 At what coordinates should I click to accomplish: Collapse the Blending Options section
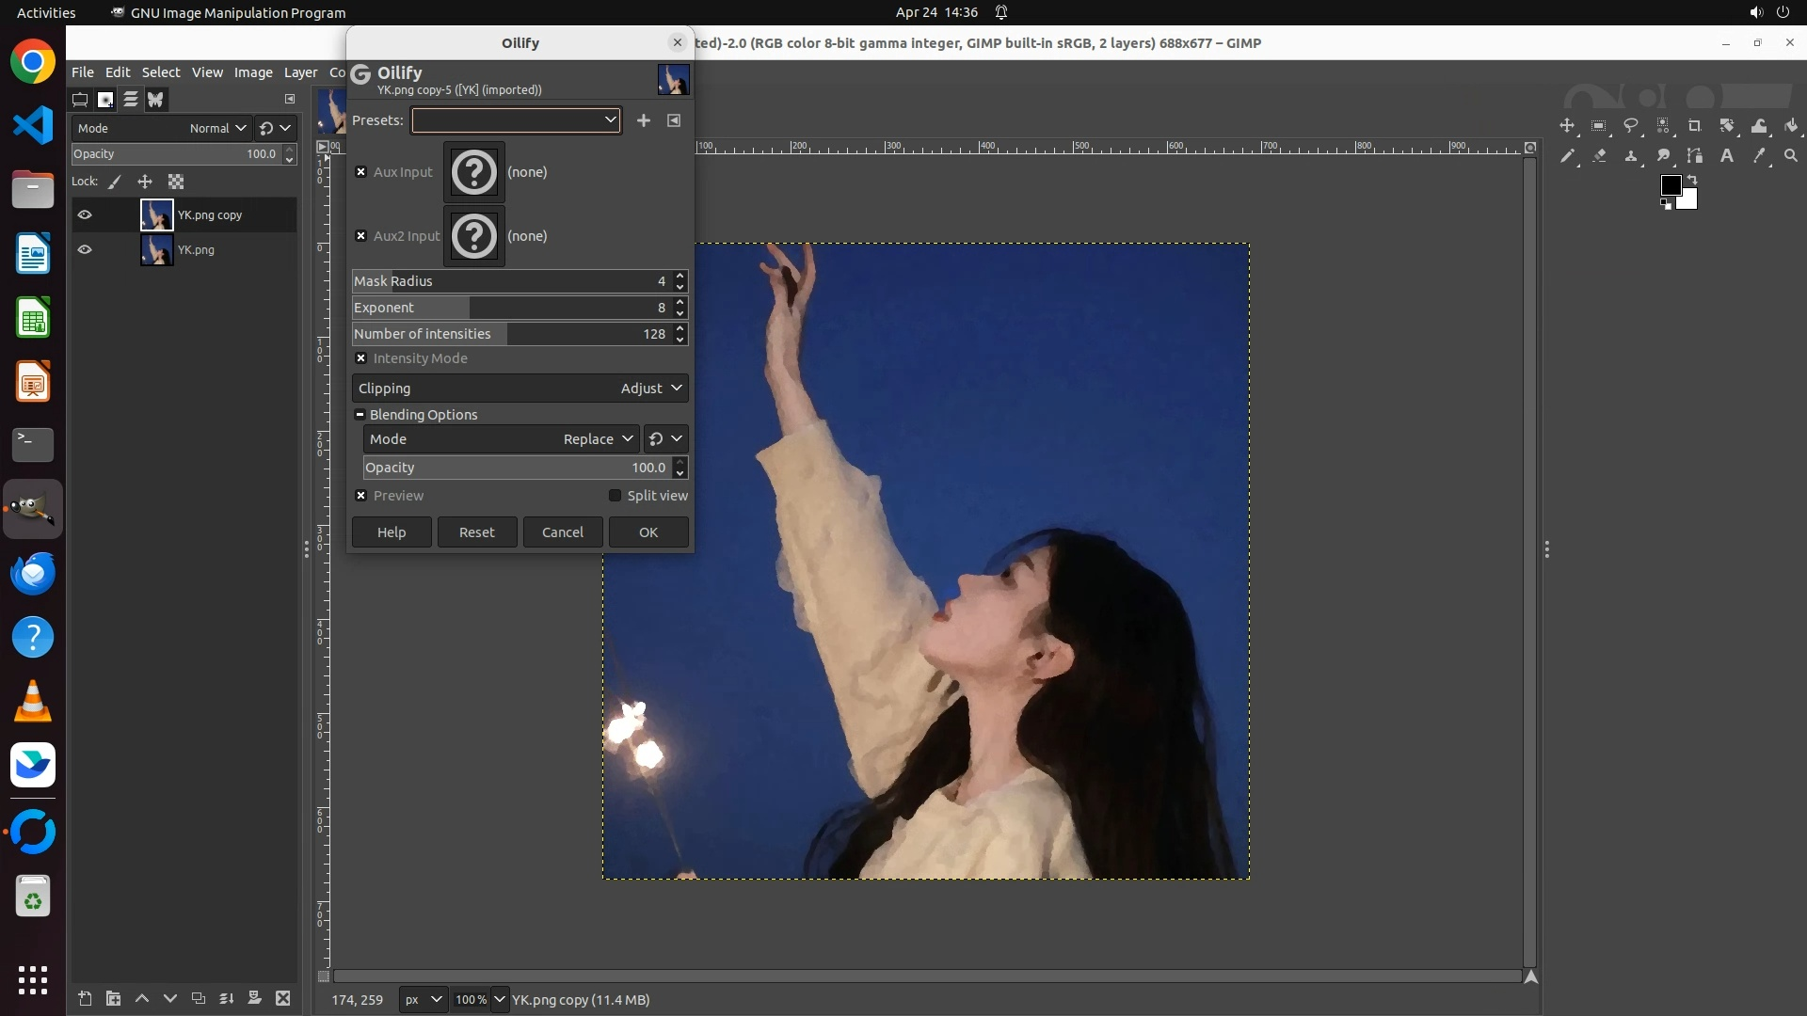click(x=360, y=415)
